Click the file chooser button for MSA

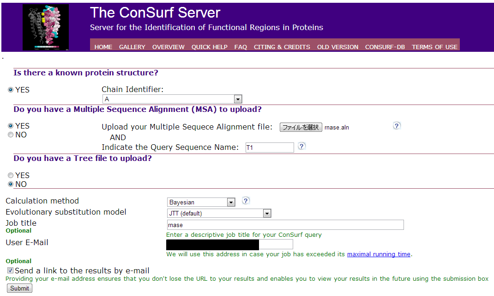point(301,127)
